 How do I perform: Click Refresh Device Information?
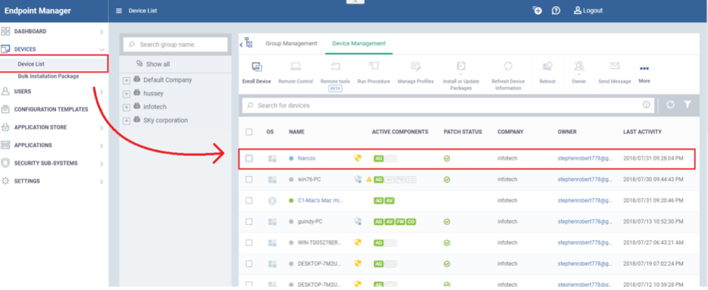[508, 67]
